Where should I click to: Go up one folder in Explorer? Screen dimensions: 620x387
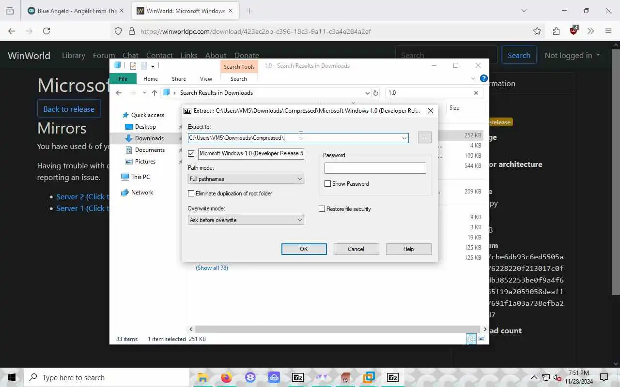tap(155, 93)
